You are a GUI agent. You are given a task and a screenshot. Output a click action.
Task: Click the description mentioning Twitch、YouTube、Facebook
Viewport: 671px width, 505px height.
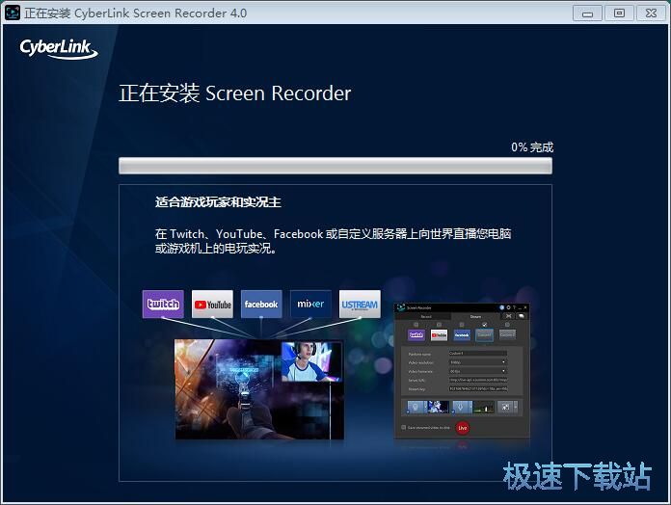[x=333, y=241]
